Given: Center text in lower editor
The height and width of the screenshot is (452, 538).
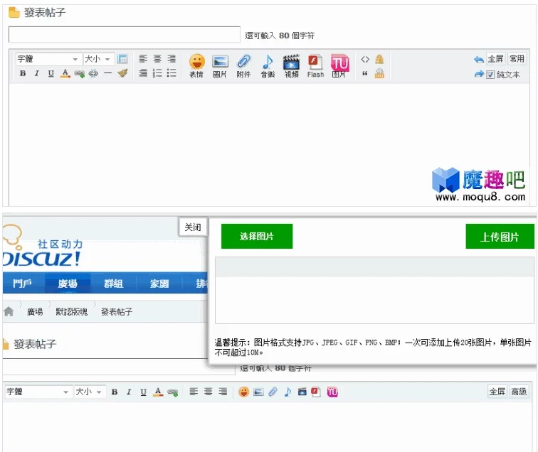Looking at the screenshot, I should tap(209, 392).
